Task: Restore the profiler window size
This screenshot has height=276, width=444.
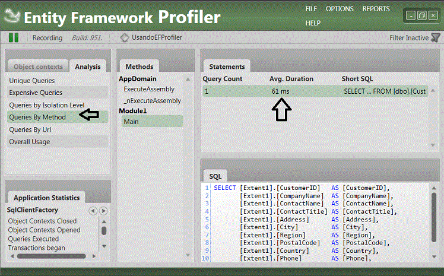Action: [x=421, y=15]
